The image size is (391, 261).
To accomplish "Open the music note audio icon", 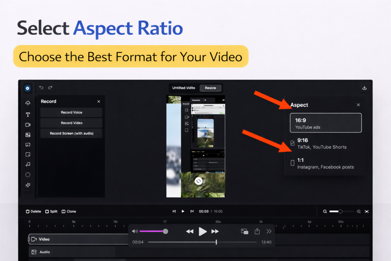I will (28, 164).
